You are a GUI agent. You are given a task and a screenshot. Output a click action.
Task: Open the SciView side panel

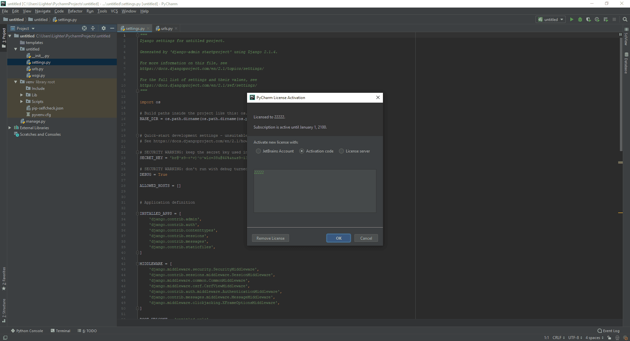[626, 36]
